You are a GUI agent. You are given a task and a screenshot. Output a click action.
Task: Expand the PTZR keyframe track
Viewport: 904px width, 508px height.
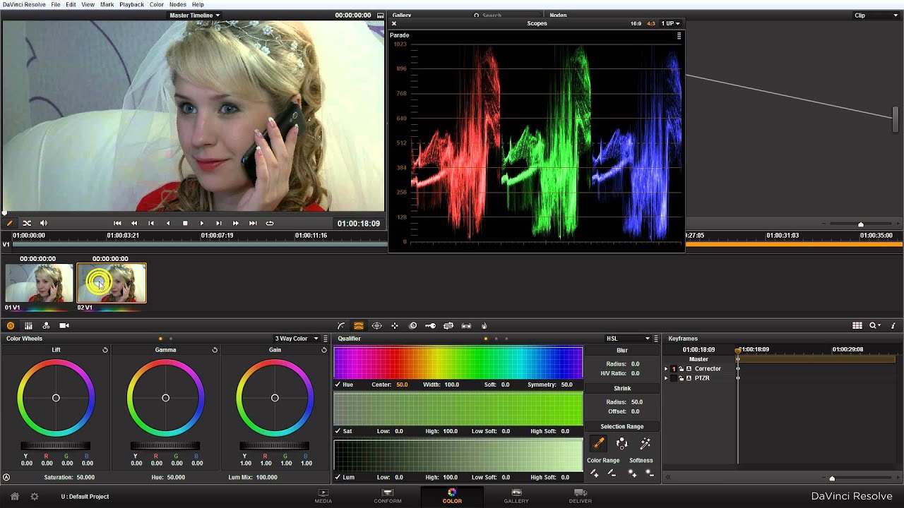[x=666, y=378]
